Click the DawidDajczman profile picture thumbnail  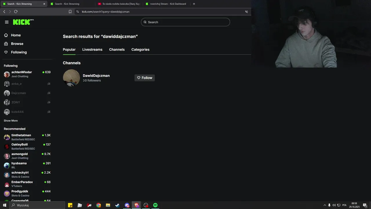pyautogui.click(x=71, y=78)
